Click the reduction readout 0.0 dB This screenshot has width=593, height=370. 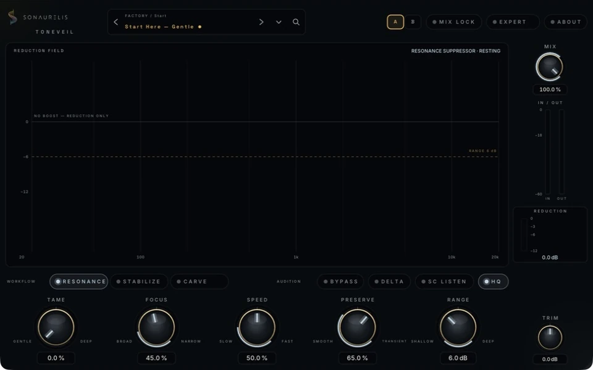pos(550,258)
